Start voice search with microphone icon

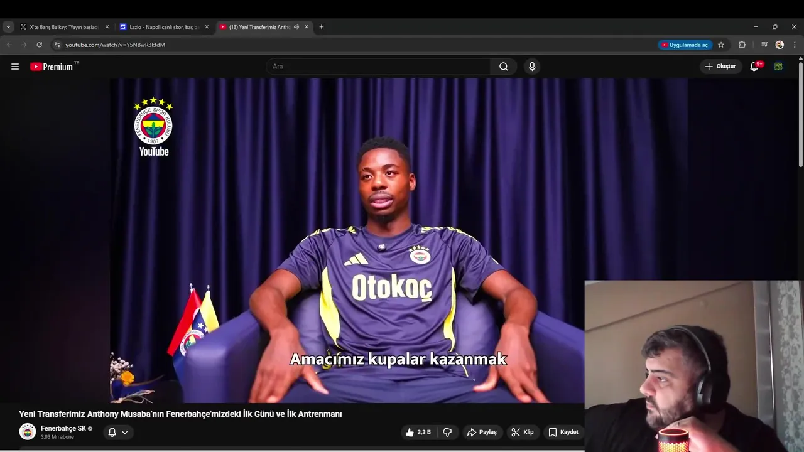[x=532, y=67]
